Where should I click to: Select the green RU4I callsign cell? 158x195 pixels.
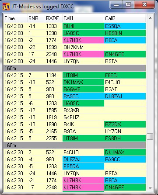(83, 26)
